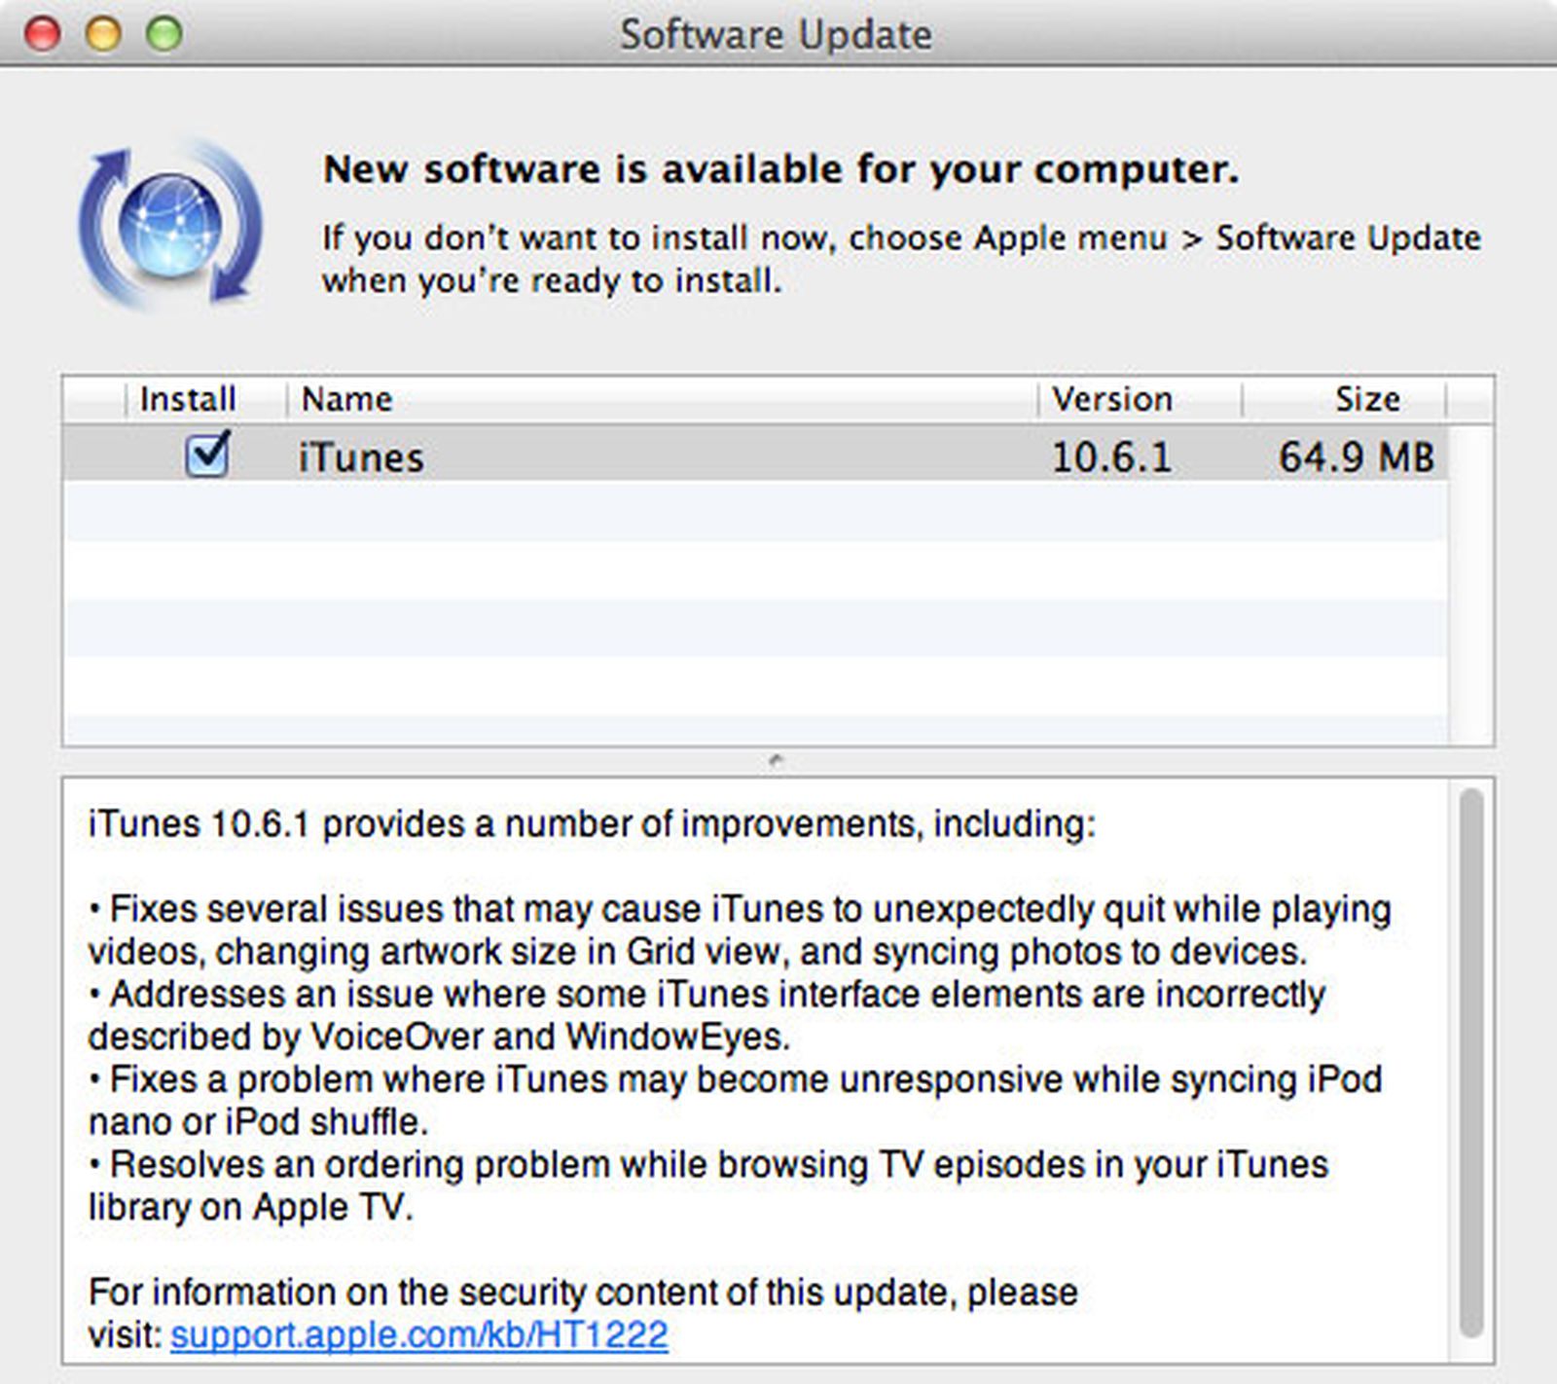This screenshot has width=1557, height=1384.
Task: Click the 64.9 MB size cell
Action: (1356, 457)
